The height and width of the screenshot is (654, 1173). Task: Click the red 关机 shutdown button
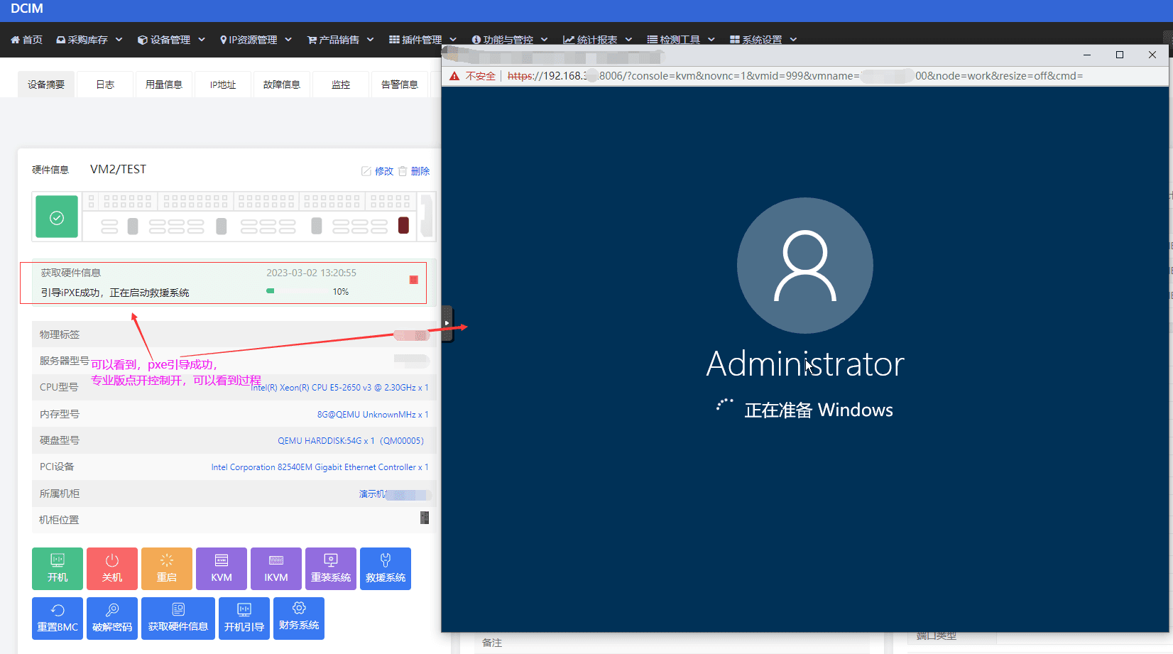click(x=112, y=569)
